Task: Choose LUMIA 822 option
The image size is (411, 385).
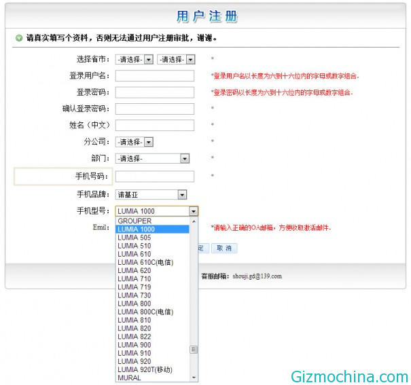Action: click(x=152, y=337)
